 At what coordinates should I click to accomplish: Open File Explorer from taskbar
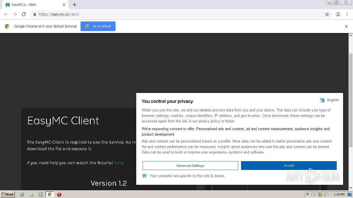tap(31, 194)
